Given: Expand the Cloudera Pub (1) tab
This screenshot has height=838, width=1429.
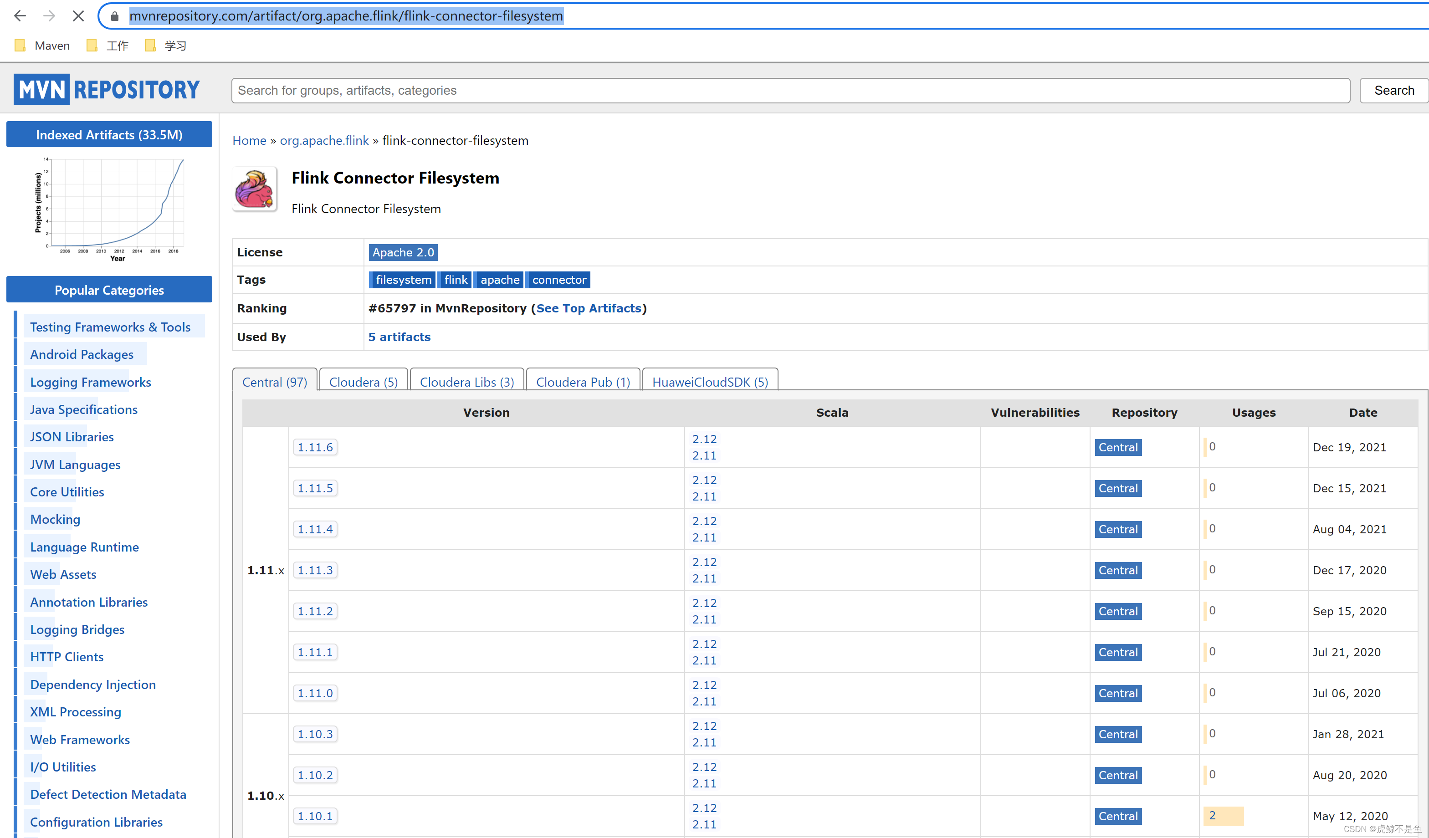Looking at the screenshot, I should pos(582,381).
